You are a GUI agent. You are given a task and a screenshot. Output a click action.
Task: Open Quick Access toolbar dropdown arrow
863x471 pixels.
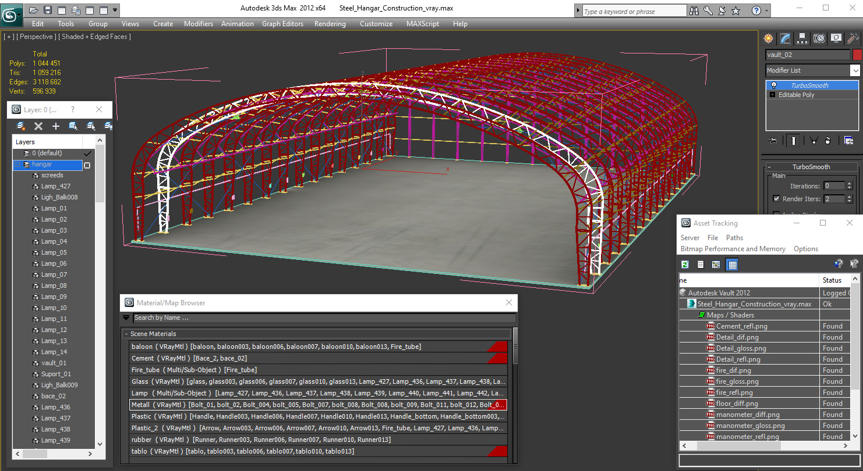115,10
